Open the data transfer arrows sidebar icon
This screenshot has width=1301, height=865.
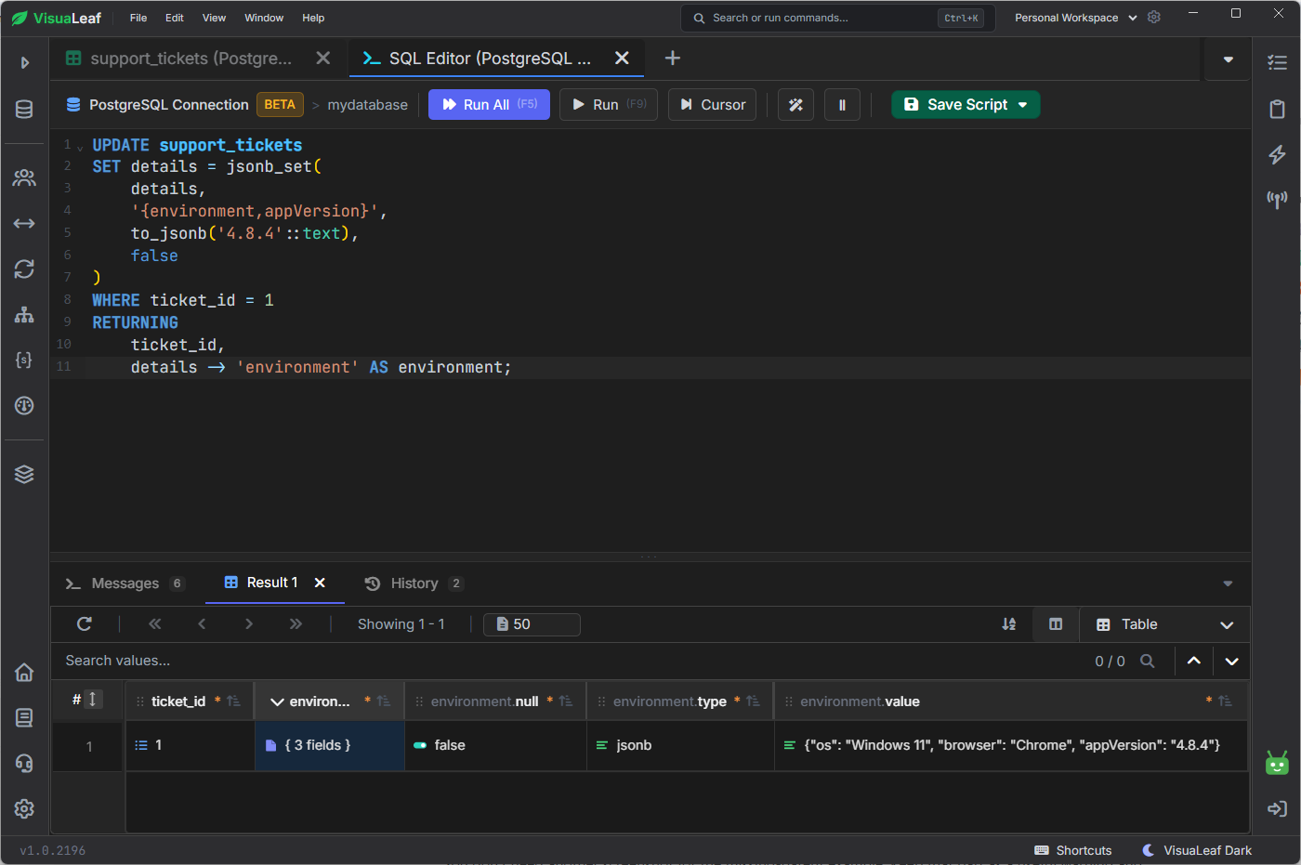point(24,224)
